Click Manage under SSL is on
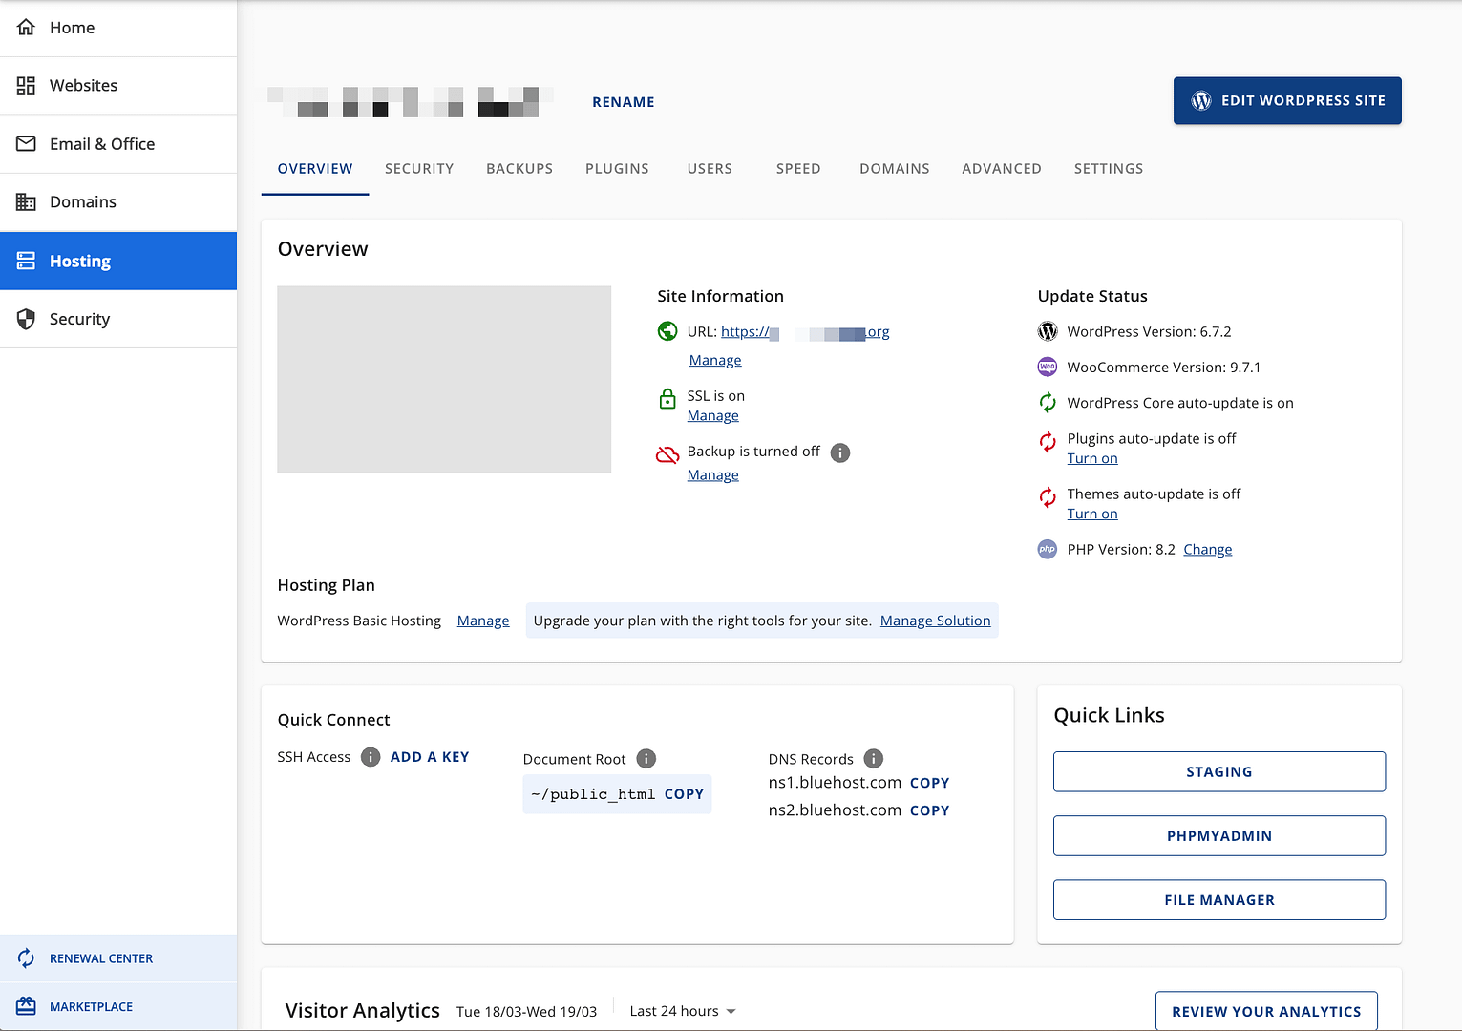 [x=713, y=415]
